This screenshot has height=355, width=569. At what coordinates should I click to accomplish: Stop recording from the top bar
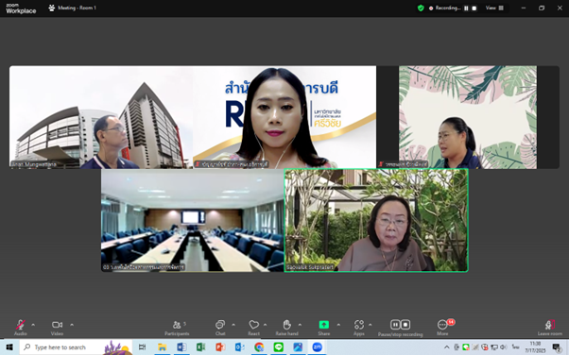(474, 8)
